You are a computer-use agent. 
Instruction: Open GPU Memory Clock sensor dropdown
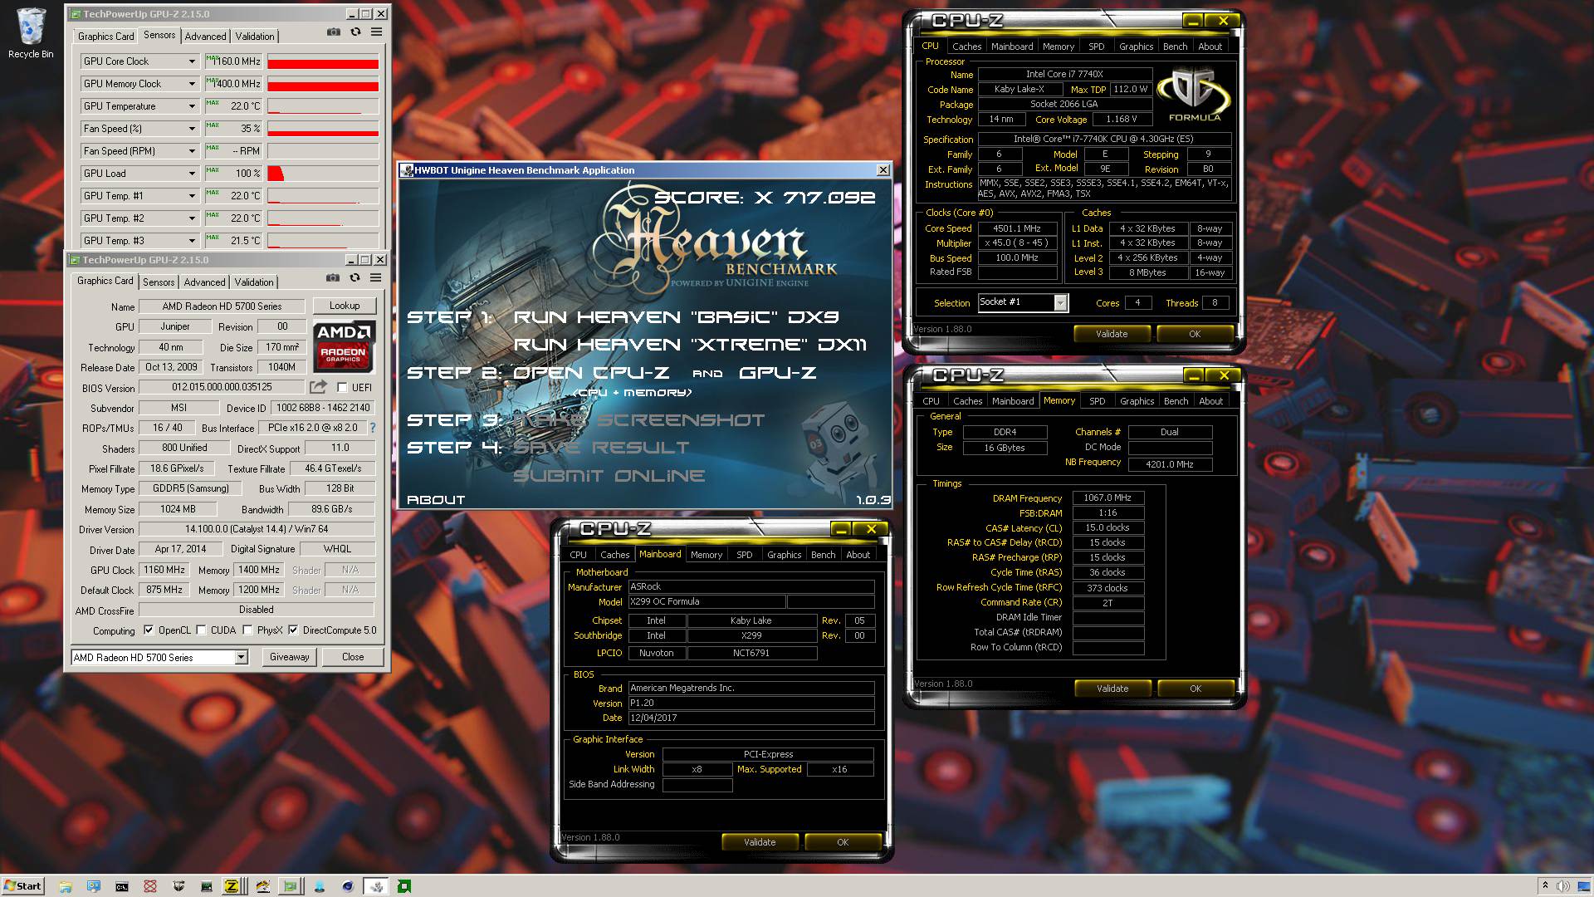(192, 84)
